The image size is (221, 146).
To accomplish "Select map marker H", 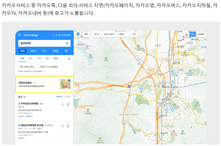I will 164,102.
